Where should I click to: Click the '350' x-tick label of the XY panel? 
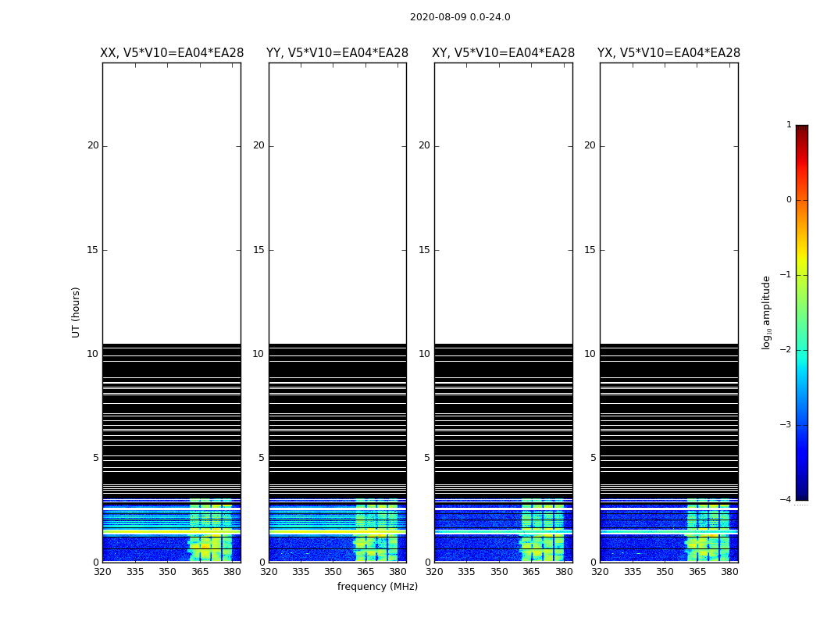[500, 572]
